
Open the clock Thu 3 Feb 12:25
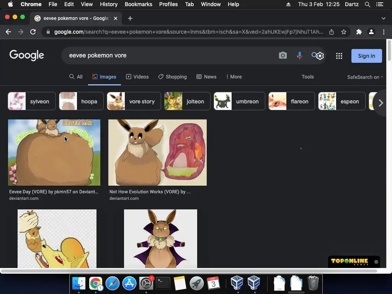319,4
